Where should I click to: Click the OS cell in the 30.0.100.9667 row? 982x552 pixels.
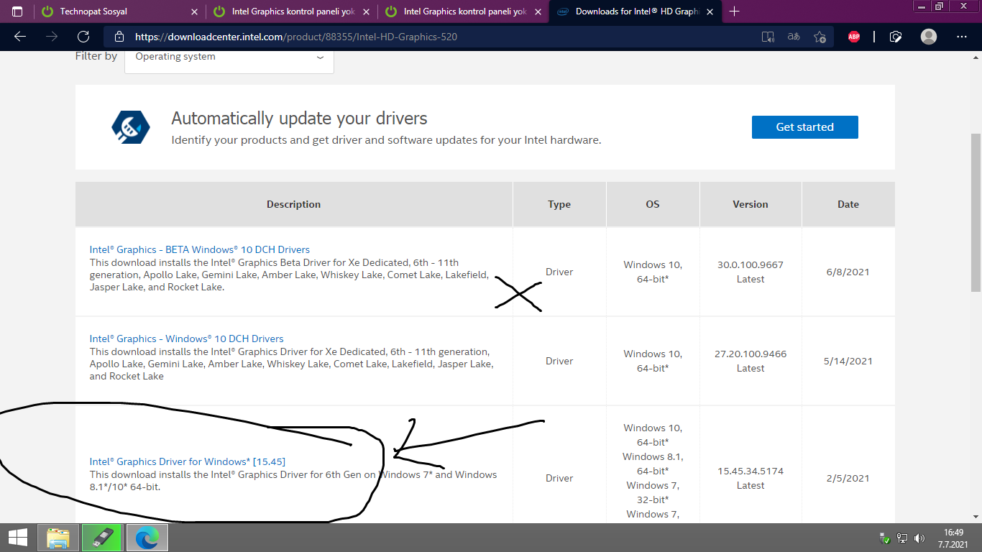(653, 272)
